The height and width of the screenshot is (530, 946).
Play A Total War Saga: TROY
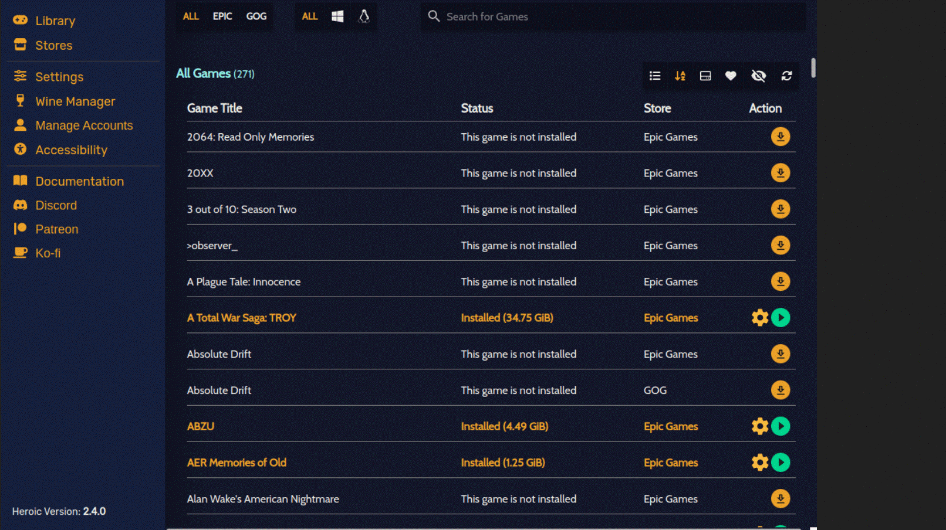(x=781, y=318)
